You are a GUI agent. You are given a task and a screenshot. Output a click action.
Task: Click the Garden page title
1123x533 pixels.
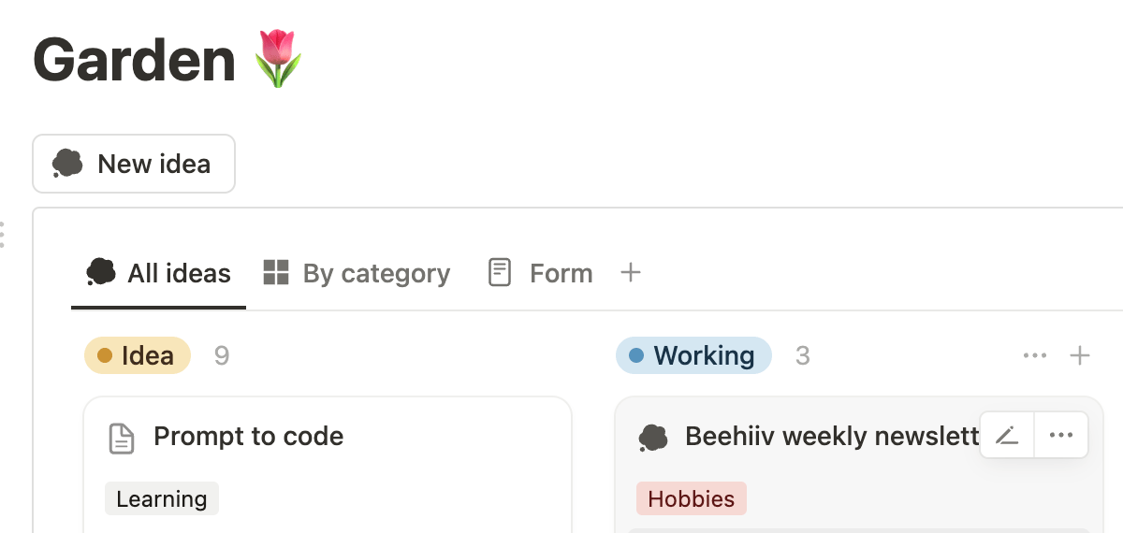coord(135,58)
